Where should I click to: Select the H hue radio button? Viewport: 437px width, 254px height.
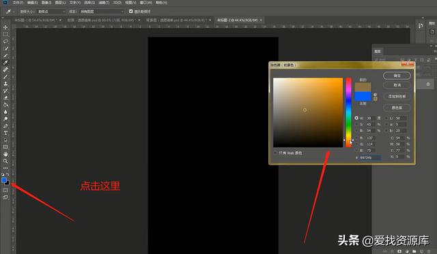356,118
